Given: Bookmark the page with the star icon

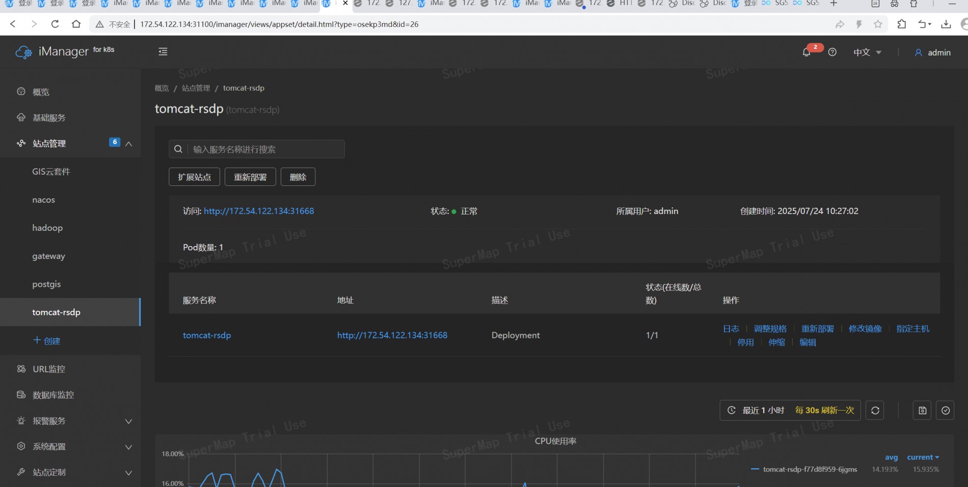Looking at the screenshot, I should pyautogui.click(x=878, y=24).
